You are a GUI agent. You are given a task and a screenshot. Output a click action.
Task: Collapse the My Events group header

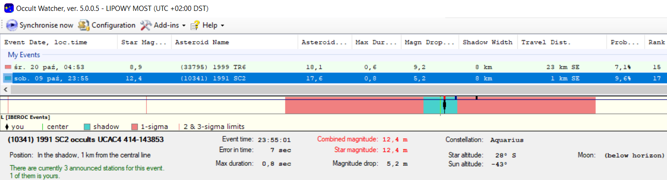coord(24,55)
